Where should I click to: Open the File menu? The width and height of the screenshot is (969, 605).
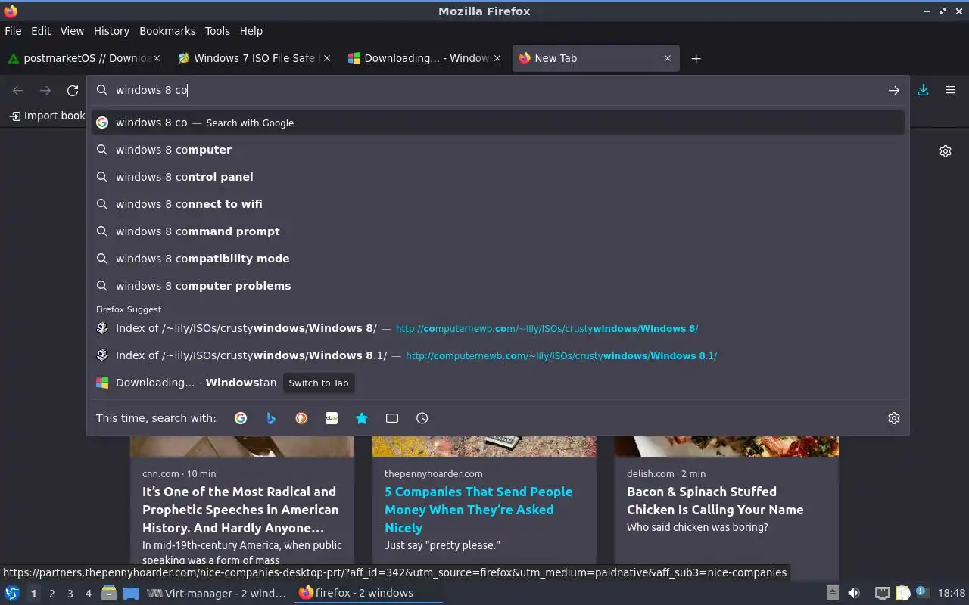(x=13, y=31)
